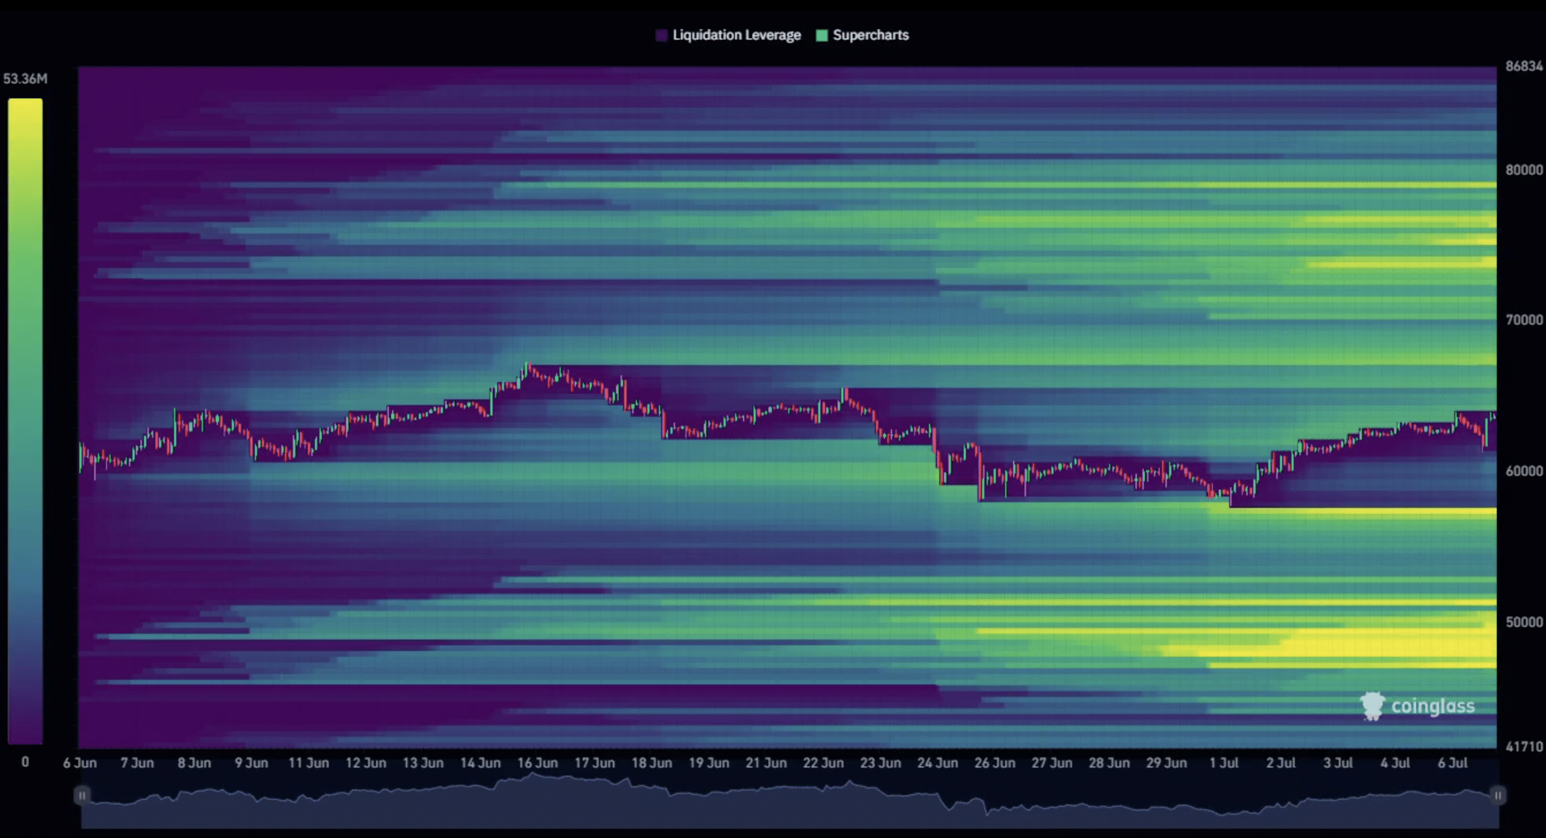Click the 22 Jun date label

click(x=823, y=763)
